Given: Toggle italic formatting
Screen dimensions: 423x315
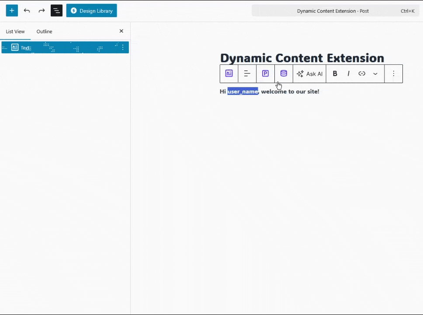Looking at the screenshot, I should [348, 73].
